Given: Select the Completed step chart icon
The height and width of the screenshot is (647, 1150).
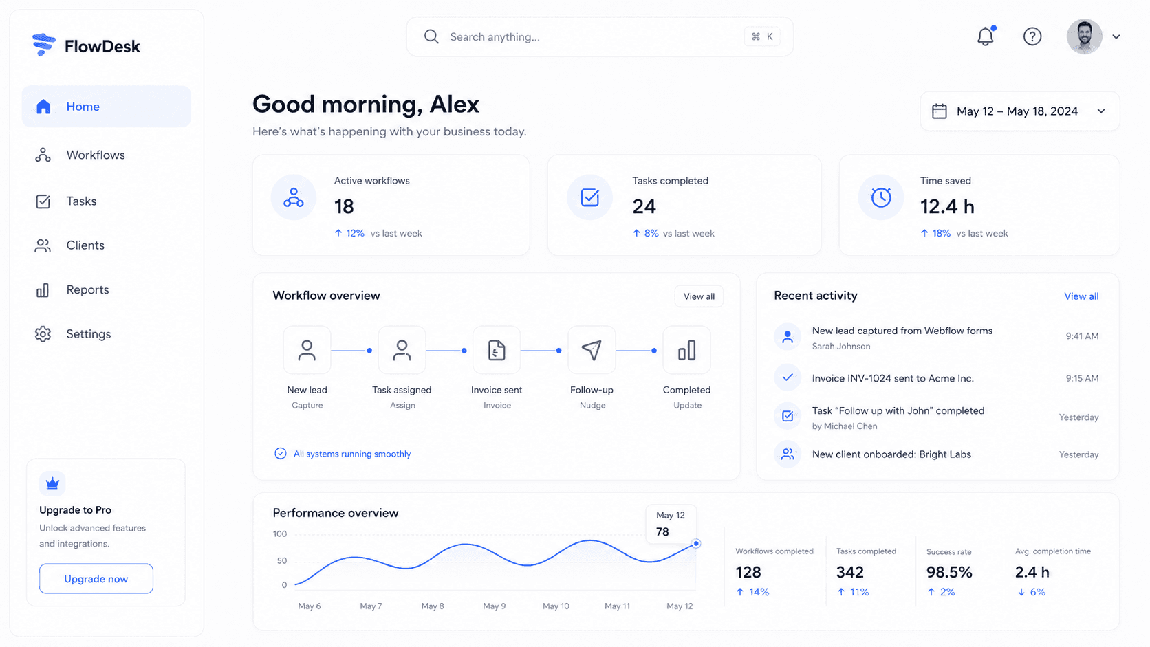Looking at the screenshot, I should coord(686,350).
